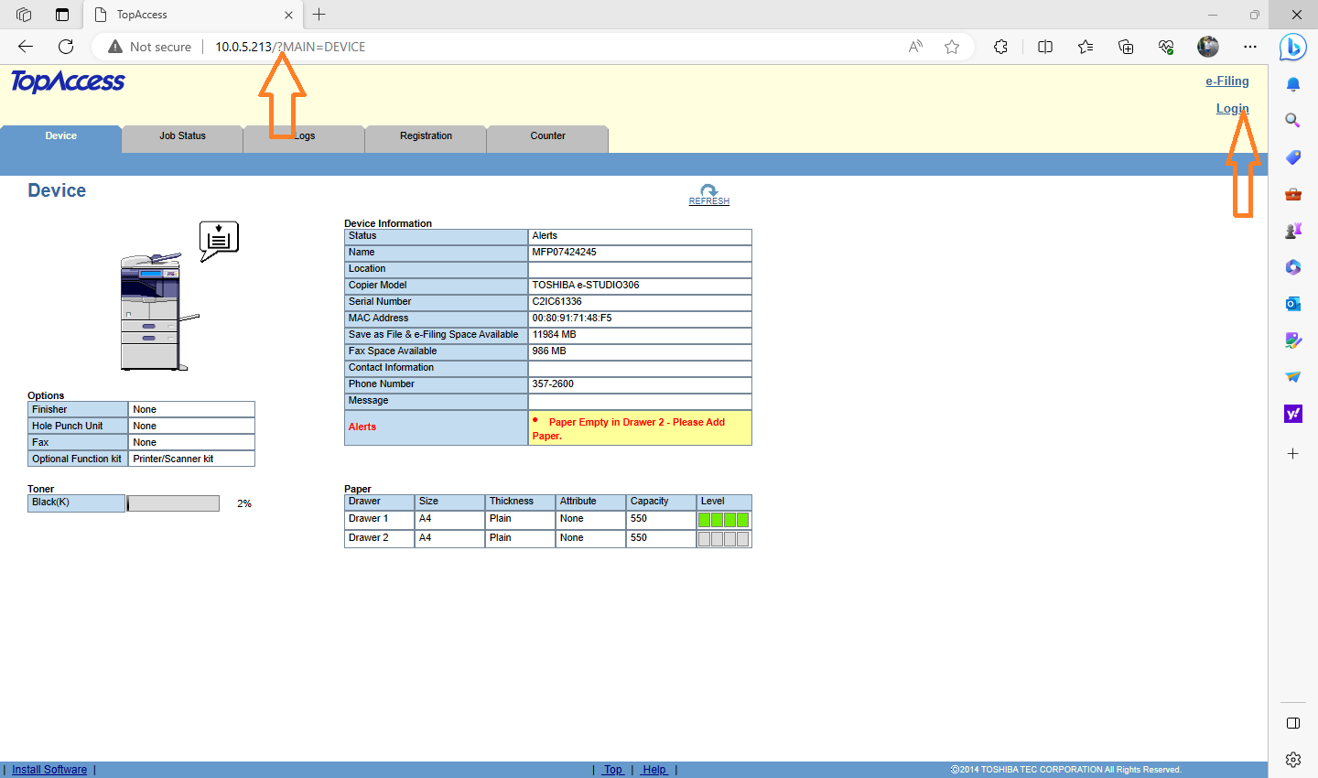Reload the page using browser refresh button
The height and width of the screenshot is (778, 1318).
click(66, 47)
